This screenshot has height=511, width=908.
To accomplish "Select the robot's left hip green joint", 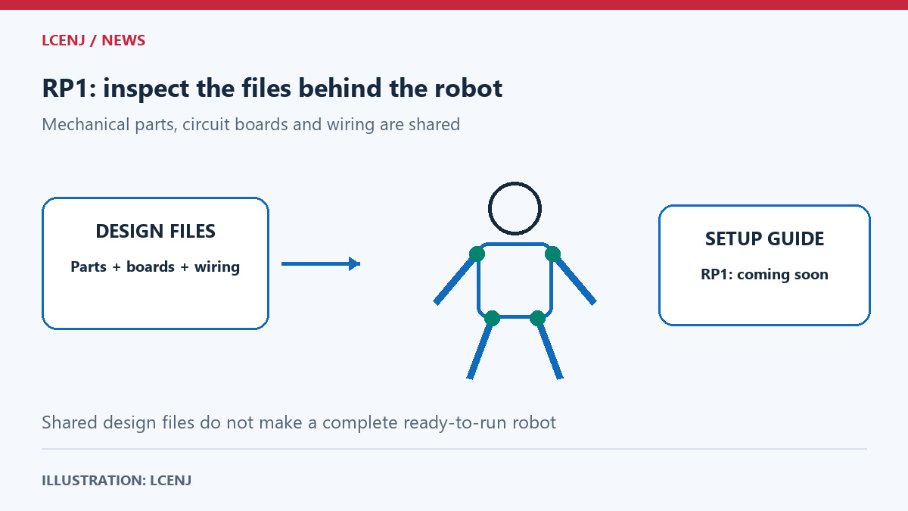I will tap(492, 318).
